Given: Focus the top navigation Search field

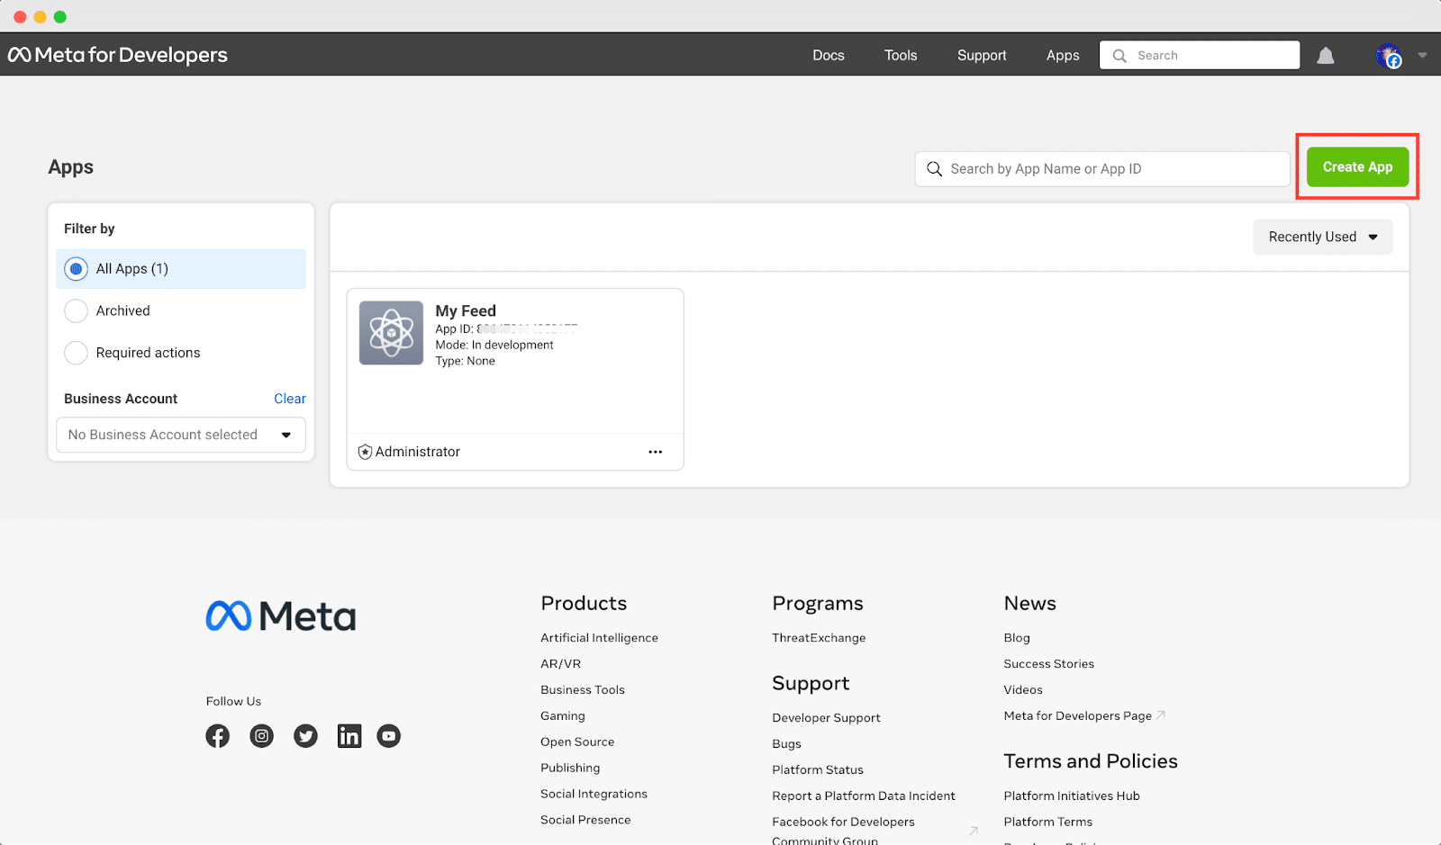Looking at the screenshot, I should 1200,56.
